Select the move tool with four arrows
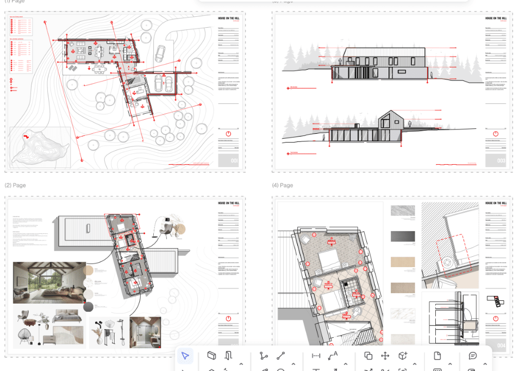This screenshot has height=371, width=519. [x=385, y=356]
